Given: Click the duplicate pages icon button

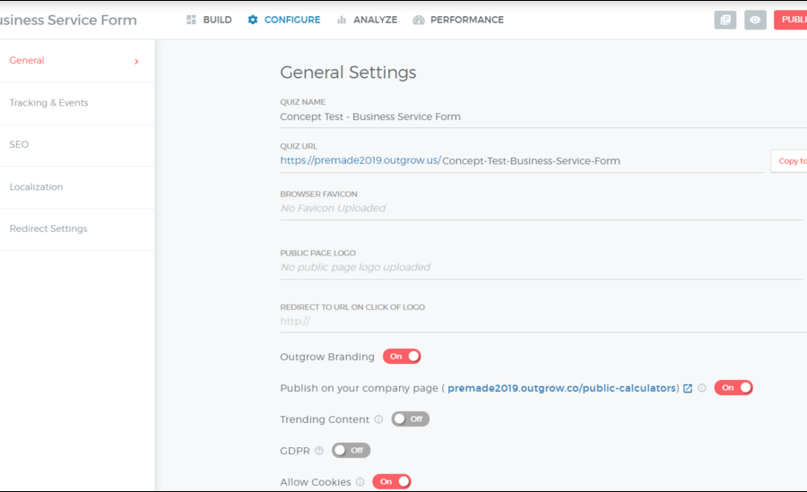Looking at the screenshot, I should (725, 20).
